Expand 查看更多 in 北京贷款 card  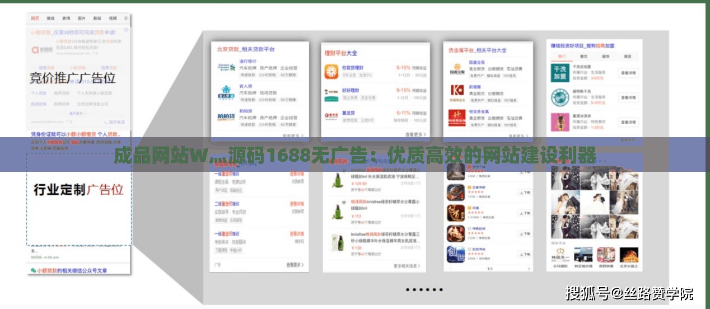(x=292, y=136)
